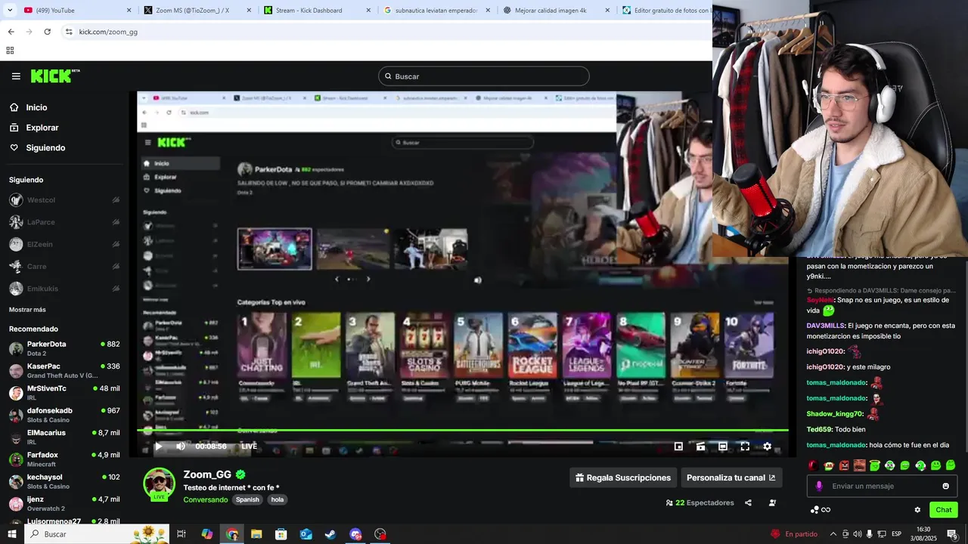Click the user-manage icon beside share
Viewport: 968px width, 544px height.
(x=772, y=502)
